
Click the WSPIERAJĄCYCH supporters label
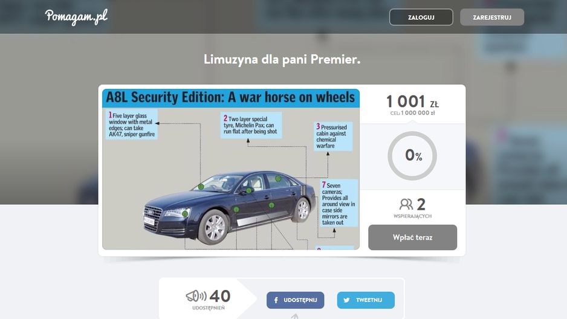click(x=413, y=216)
